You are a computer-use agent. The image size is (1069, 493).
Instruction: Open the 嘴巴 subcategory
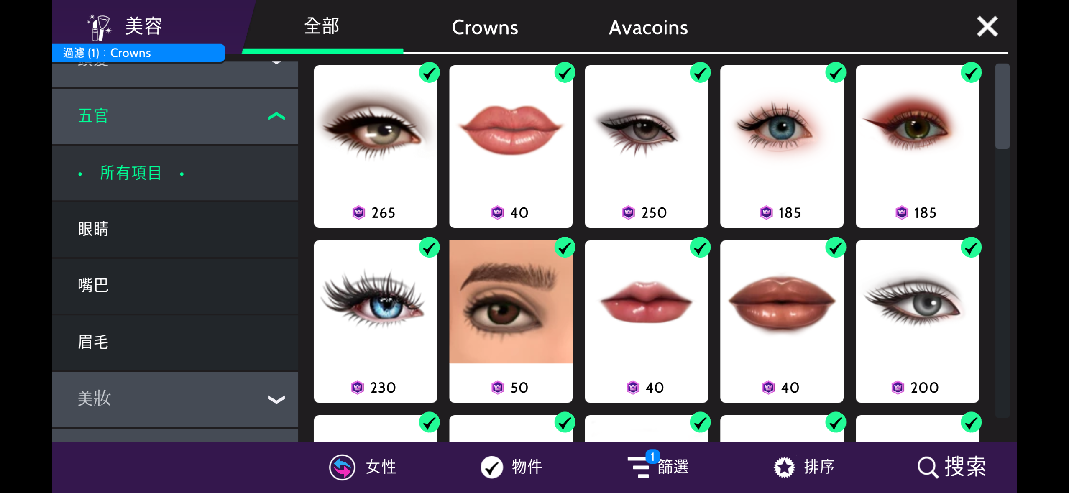(175, 286)
